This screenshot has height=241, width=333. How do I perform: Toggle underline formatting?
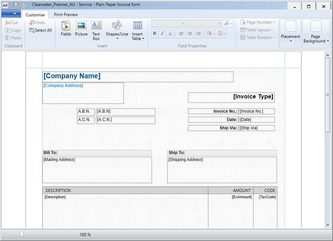pyautogui.click(x=170, y=33)
